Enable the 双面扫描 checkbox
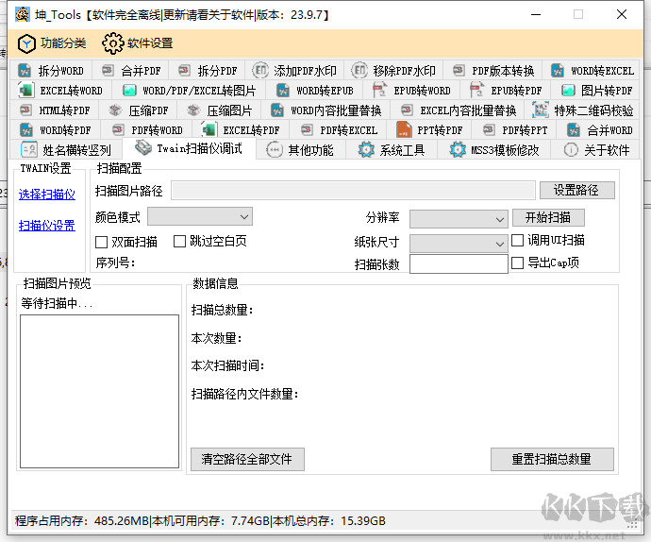 click(101, 242)
